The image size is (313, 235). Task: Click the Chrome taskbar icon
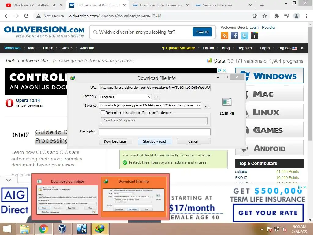[43, 229]
